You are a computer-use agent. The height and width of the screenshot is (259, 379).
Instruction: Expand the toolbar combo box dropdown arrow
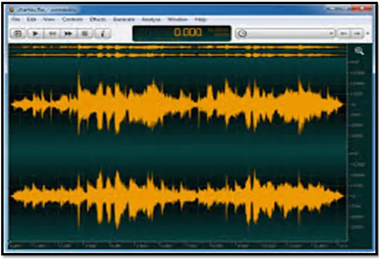pos(332,33)
